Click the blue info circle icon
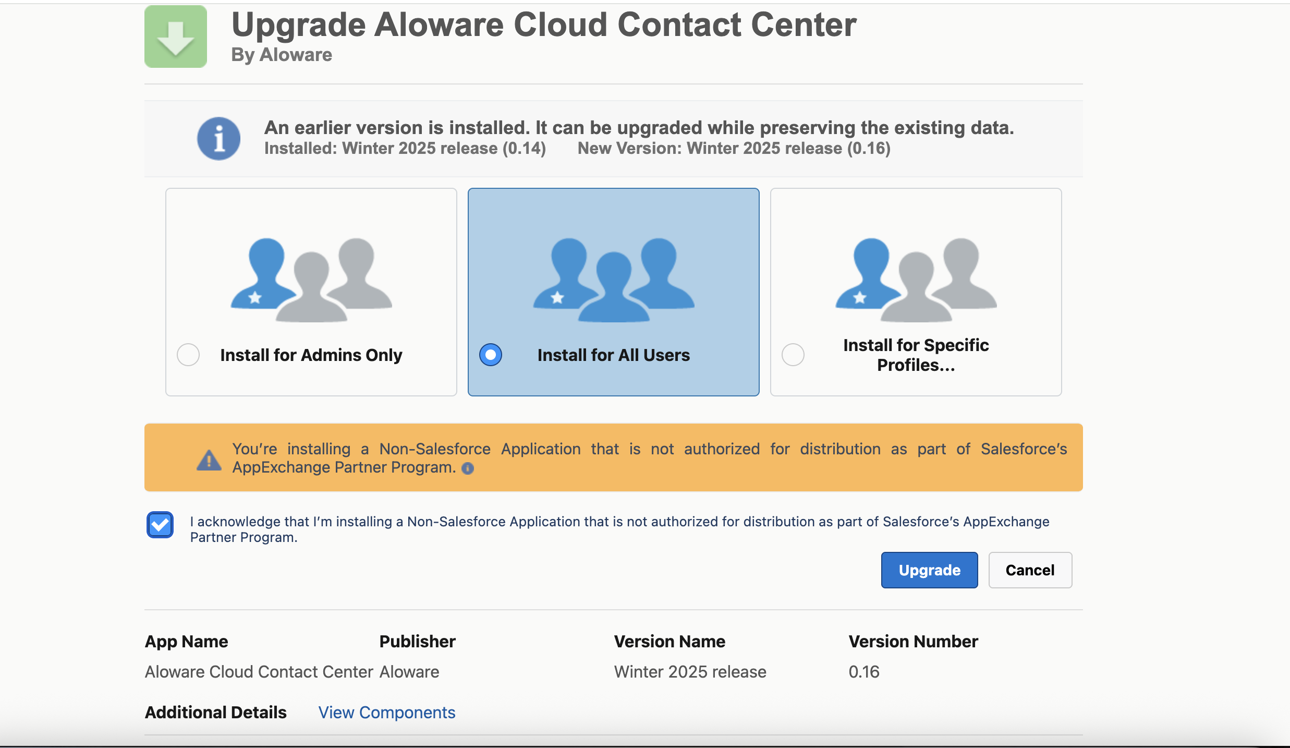This screenshot has width=1290, height=748. [218, 138]
